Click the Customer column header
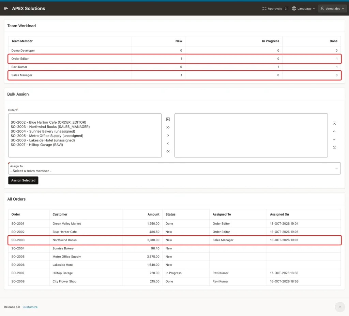 pyautogui.click(x=60, y=215)
